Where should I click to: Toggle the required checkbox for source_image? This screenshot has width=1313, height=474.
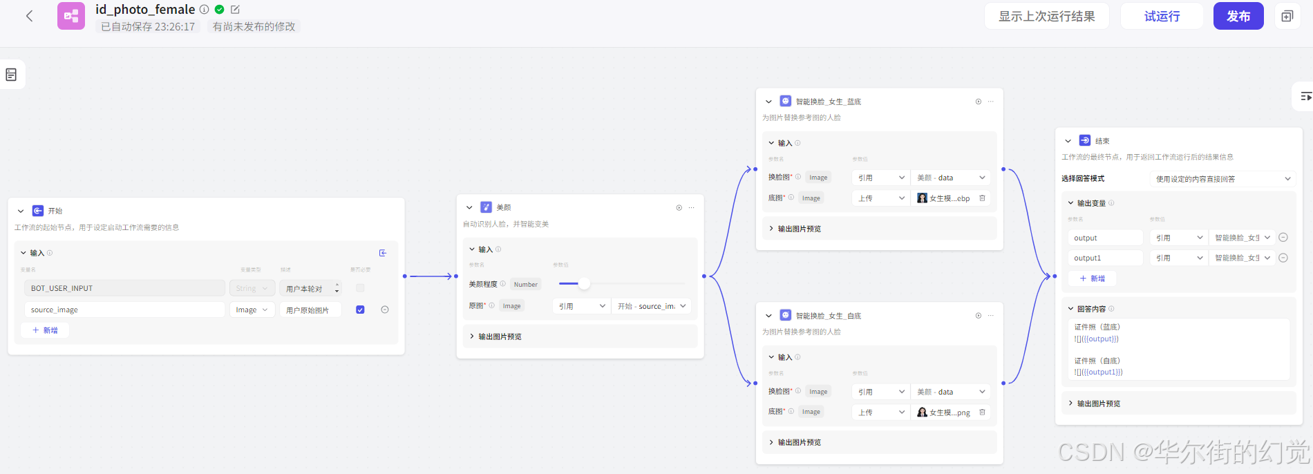coord(360,310)
